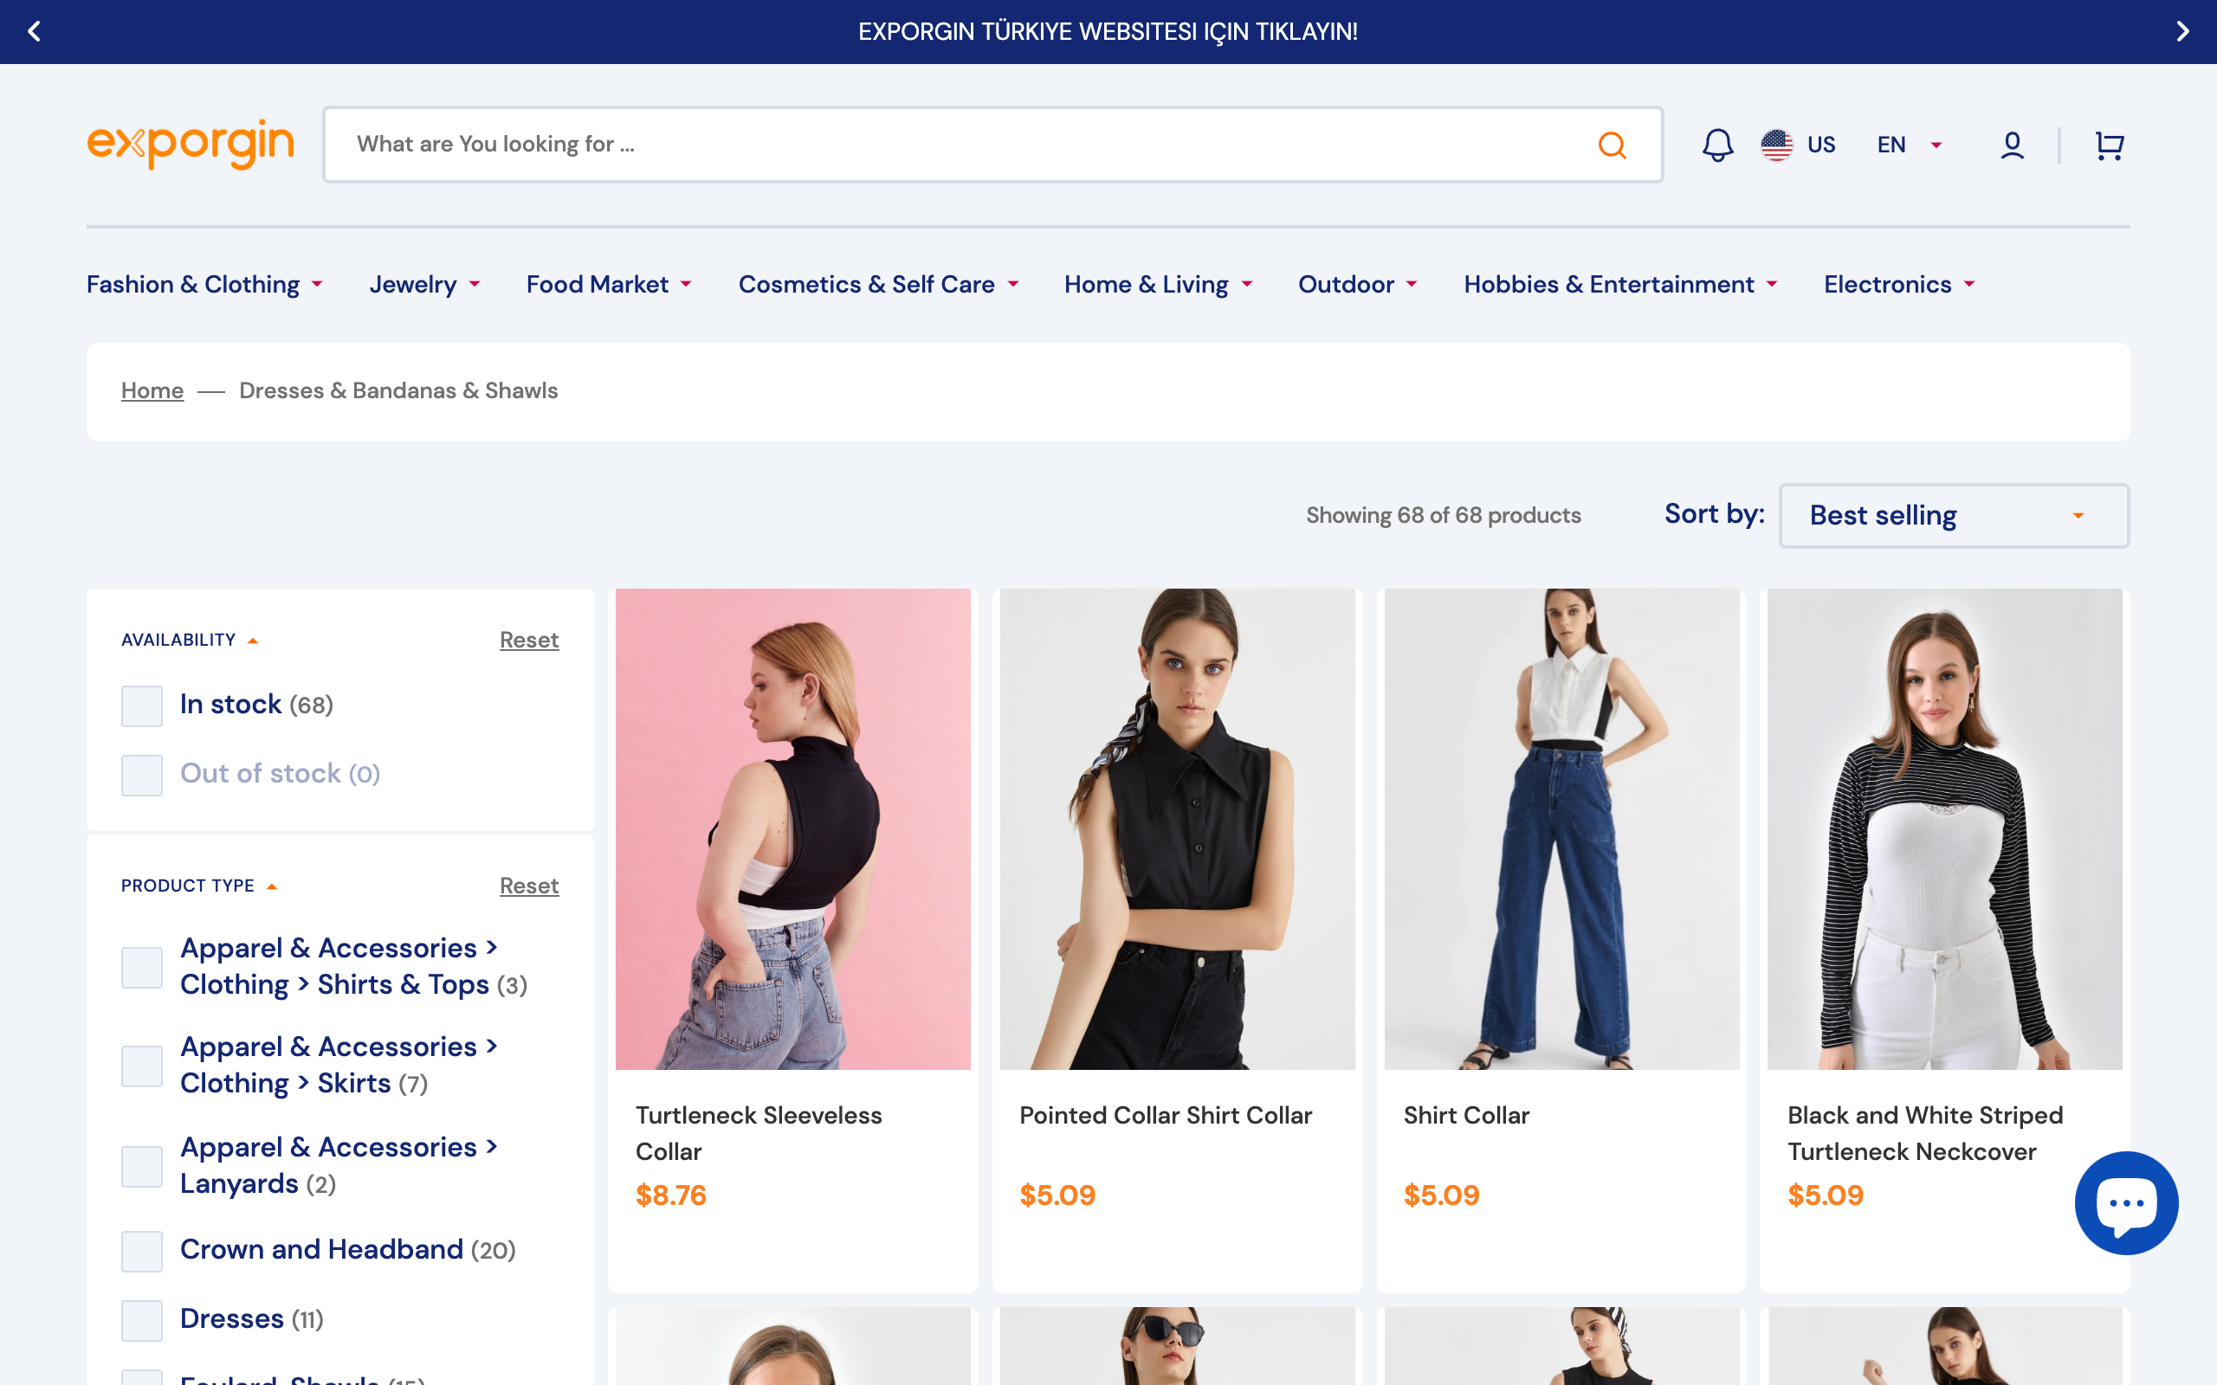Type in the search field
2217x1385 pixels.
(x=824, y=144)
